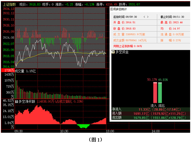
Task: Click the 流出额 summary row
Action: coord(150,117)
